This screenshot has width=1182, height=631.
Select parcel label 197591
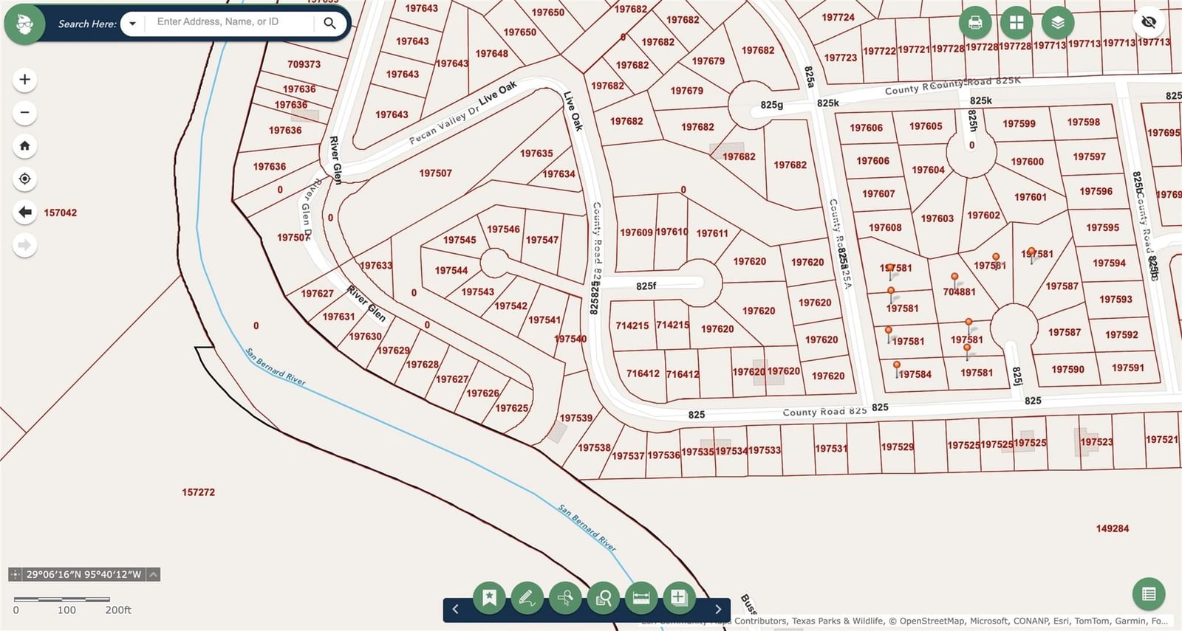[x=1127, y=368]
